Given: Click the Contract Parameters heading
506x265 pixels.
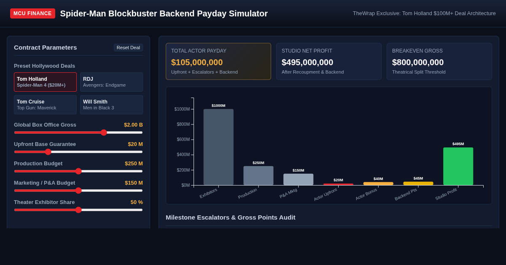Looking at the screenshot, I should (46, 48).
